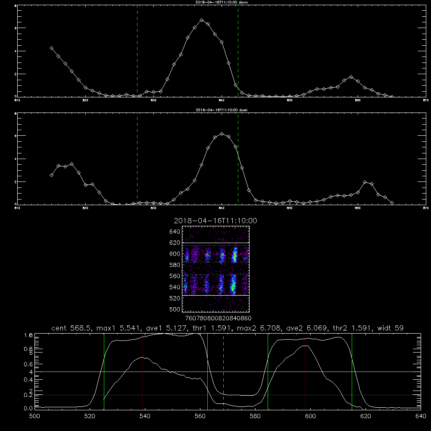Click the '520' x-axis label of the bottom plot

pyautogui.click(x=90, y=416)
